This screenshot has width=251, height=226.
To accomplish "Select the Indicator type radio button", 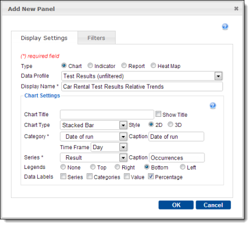I will [x=90, y=65].
